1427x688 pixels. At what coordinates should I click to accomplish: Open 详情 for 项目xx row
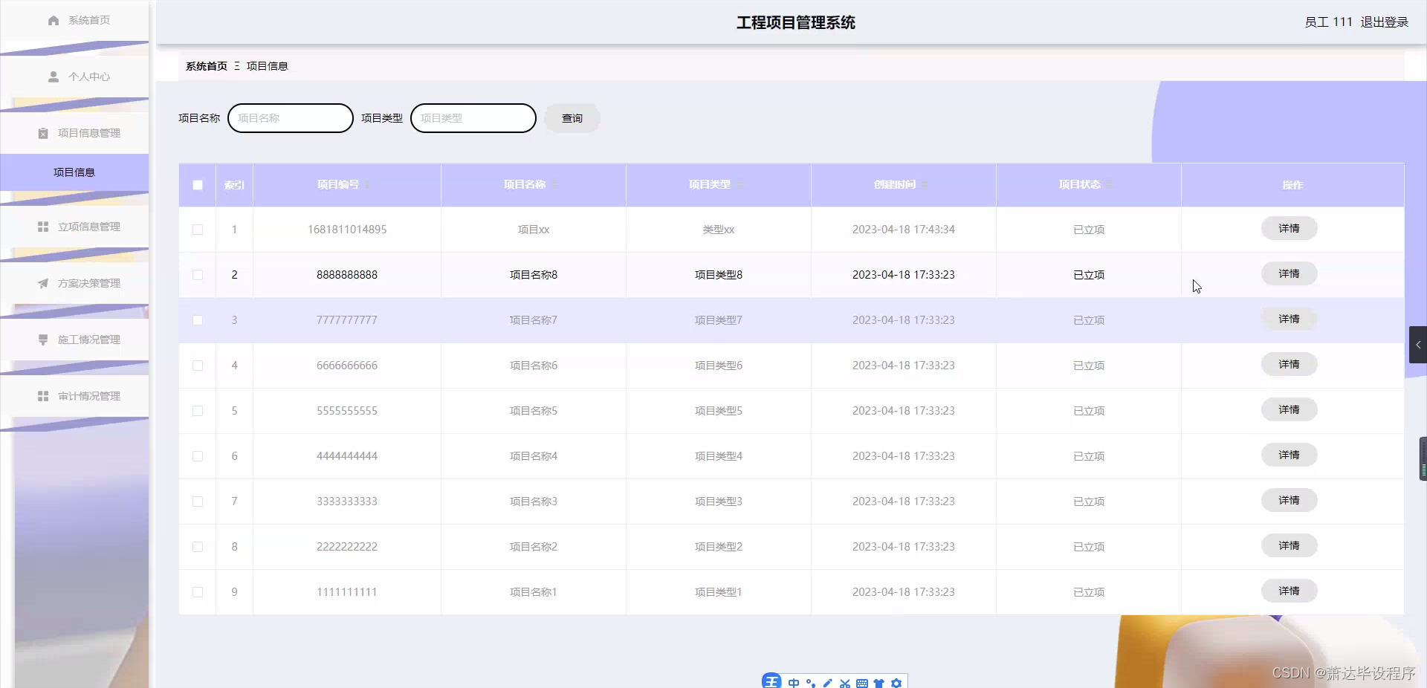(x=1289, y=228)
